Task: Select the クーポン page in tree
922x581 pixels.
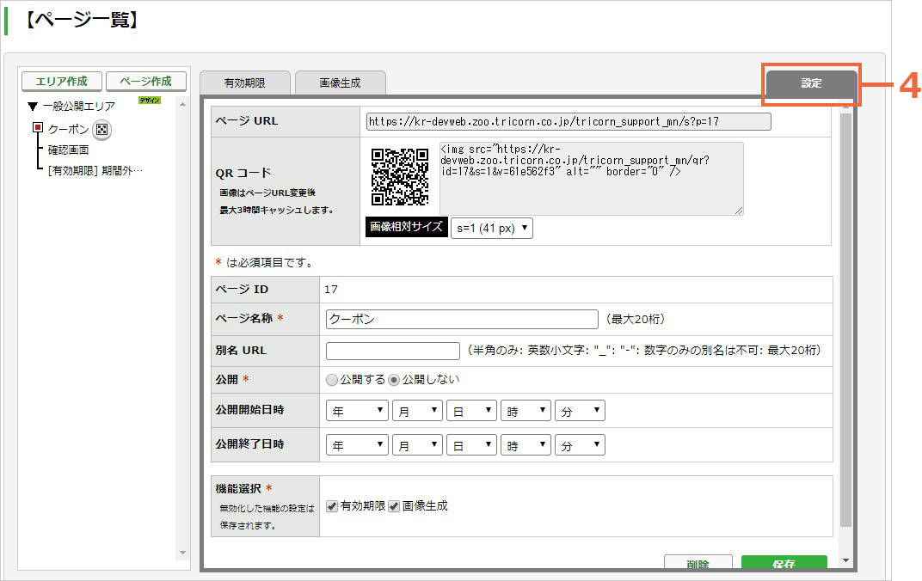Action: (x=68, y=129)
